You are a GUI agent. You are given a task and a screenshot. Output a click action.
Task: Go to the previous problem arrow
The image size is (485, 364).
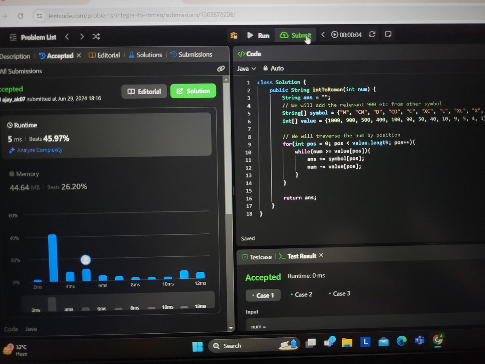(x=67, y=37)
